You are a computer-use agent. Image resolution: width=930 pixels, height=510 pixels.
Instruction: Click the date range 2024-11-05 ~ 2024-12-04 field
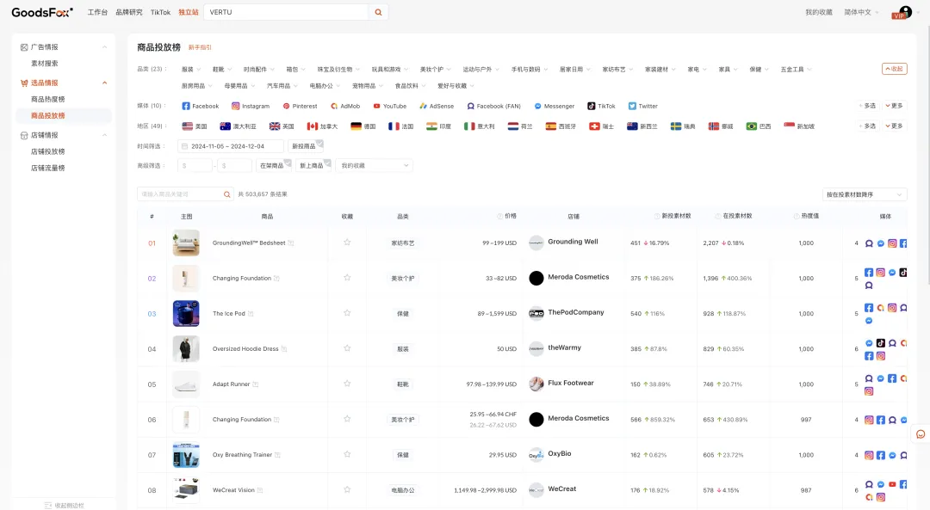coord(230,145)
